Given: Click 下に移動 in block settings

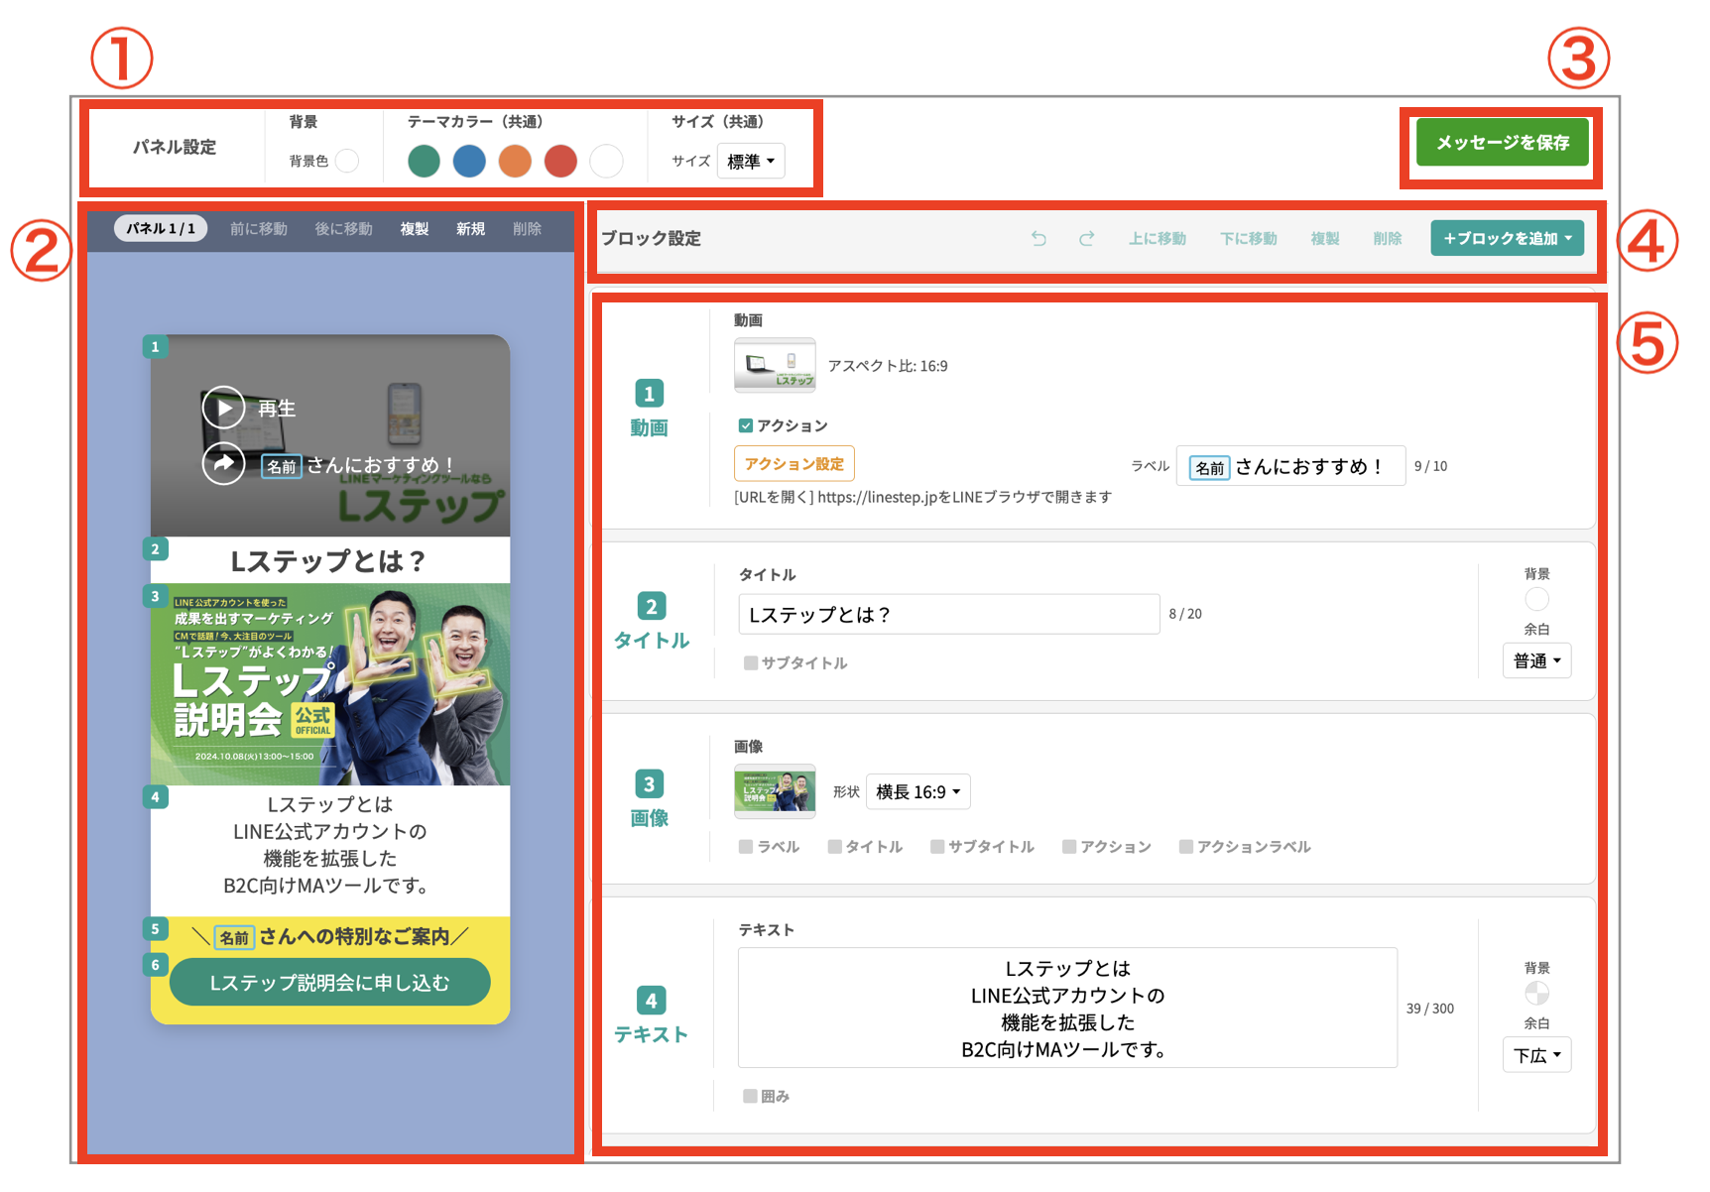Looking at the screenshot, I should click(1249, 239).
